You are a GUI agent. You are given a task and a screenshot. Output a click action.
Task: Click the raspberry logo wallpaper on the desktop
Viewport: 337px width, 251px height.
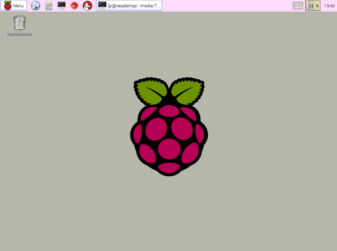tap(168, 126)
